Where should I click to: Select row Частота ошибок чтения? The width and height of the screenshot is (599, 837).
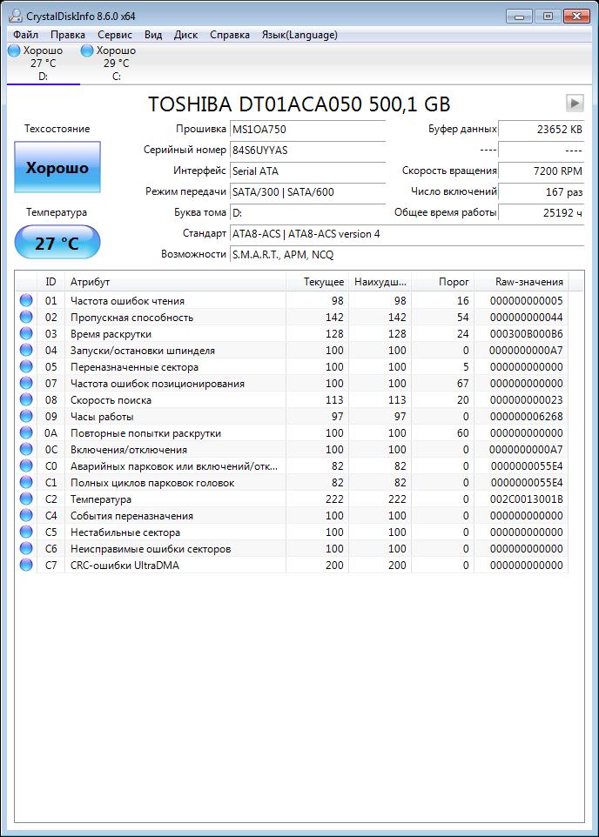tap(292, 300)
